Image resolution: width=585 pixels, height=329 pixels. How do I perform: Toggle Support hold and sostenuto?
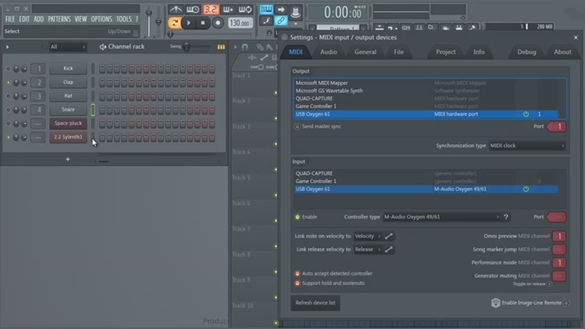point(298,283)
